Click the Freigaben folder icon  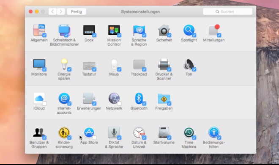[x=164, y=99]
